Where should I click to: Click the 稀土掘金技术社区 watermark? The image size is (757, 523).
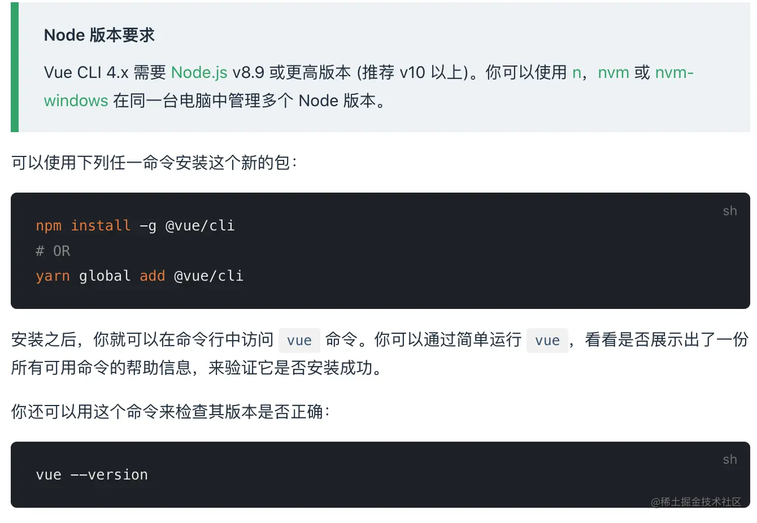coord(696,502)
